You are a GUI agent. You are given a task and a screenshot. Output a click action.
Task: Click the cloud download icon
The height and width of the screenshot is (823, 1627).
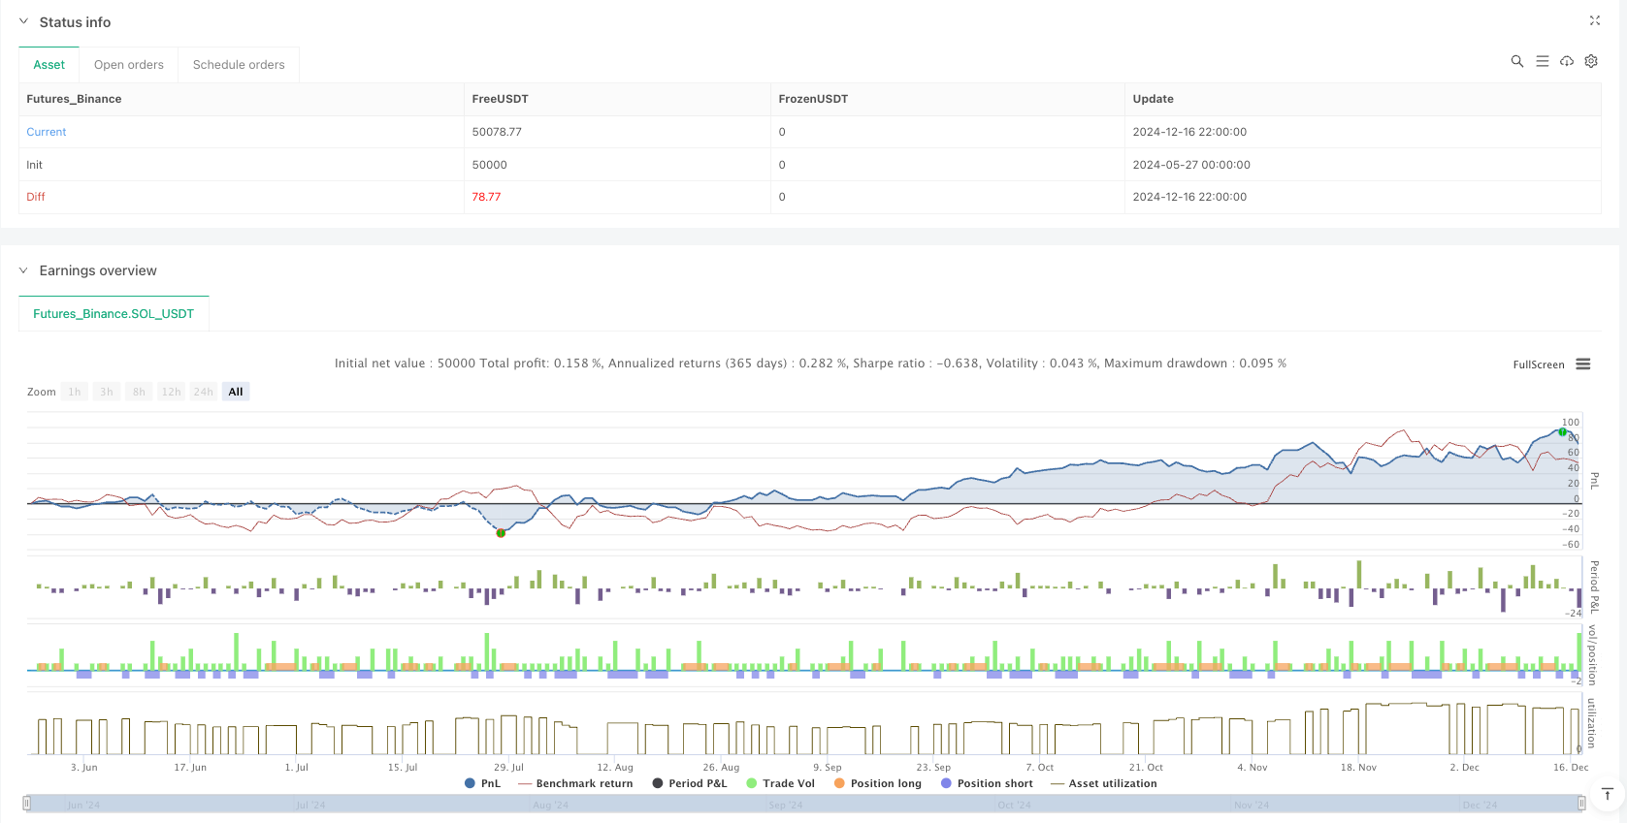click(x=1566, y=61)
